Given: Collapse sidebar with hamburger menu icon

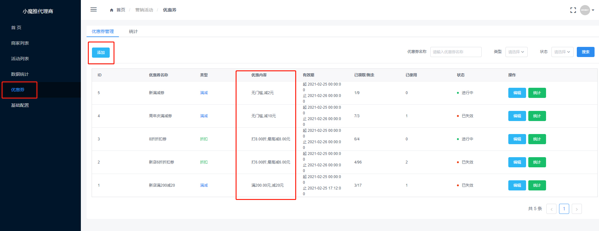Looking at the screenshot, I should 94,10.
